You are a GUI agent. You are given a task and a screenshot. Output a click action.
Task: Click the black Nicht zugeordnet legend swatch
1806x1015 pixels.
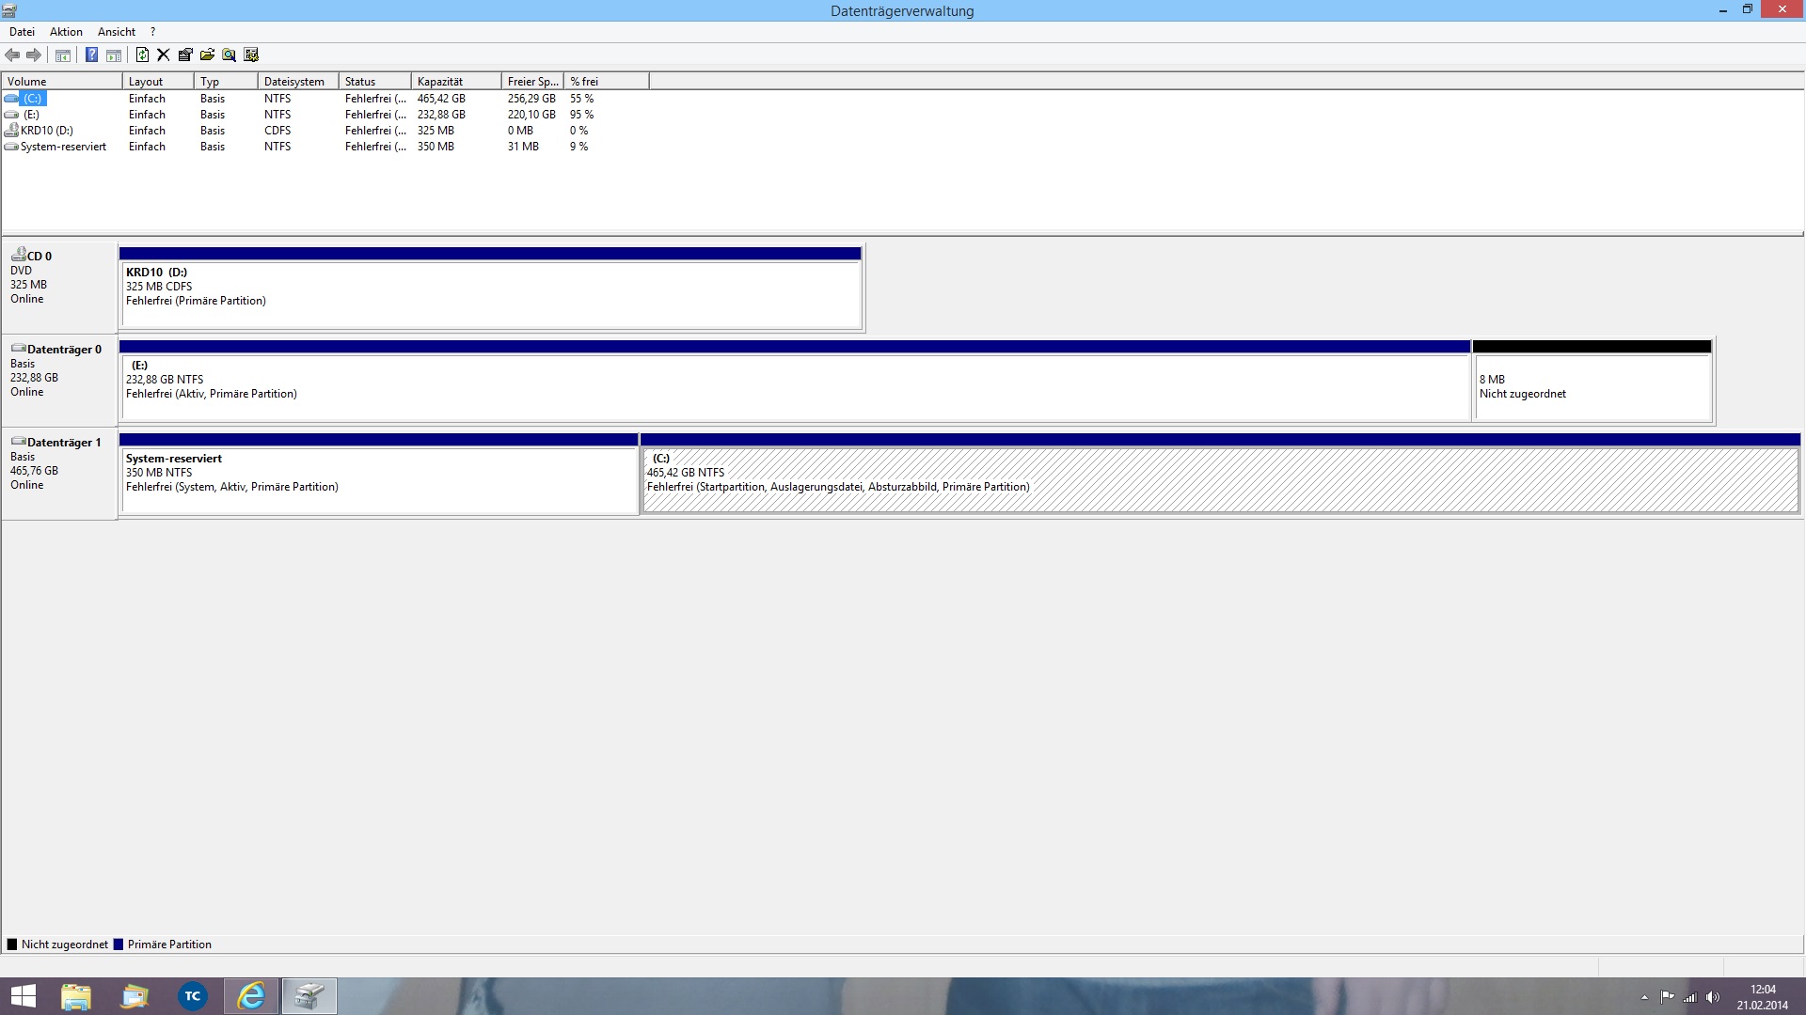(12, 945)
